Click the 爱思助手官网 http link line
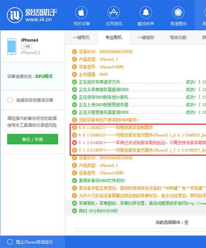Screen dimensions: 206x248 click(139, 203)
